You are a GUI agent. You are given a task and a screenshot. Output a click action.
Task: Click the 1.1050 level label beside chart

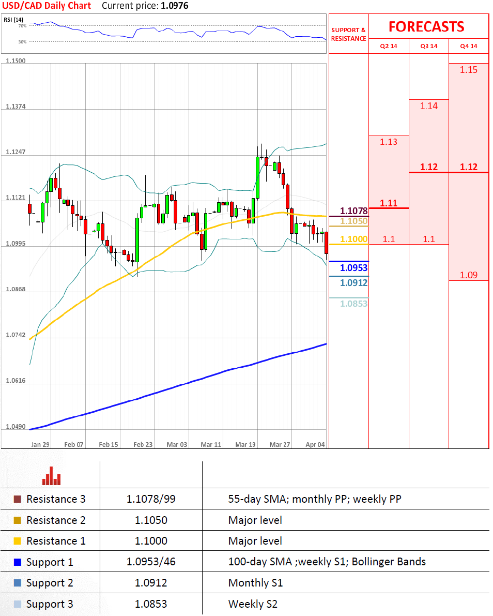353,221
